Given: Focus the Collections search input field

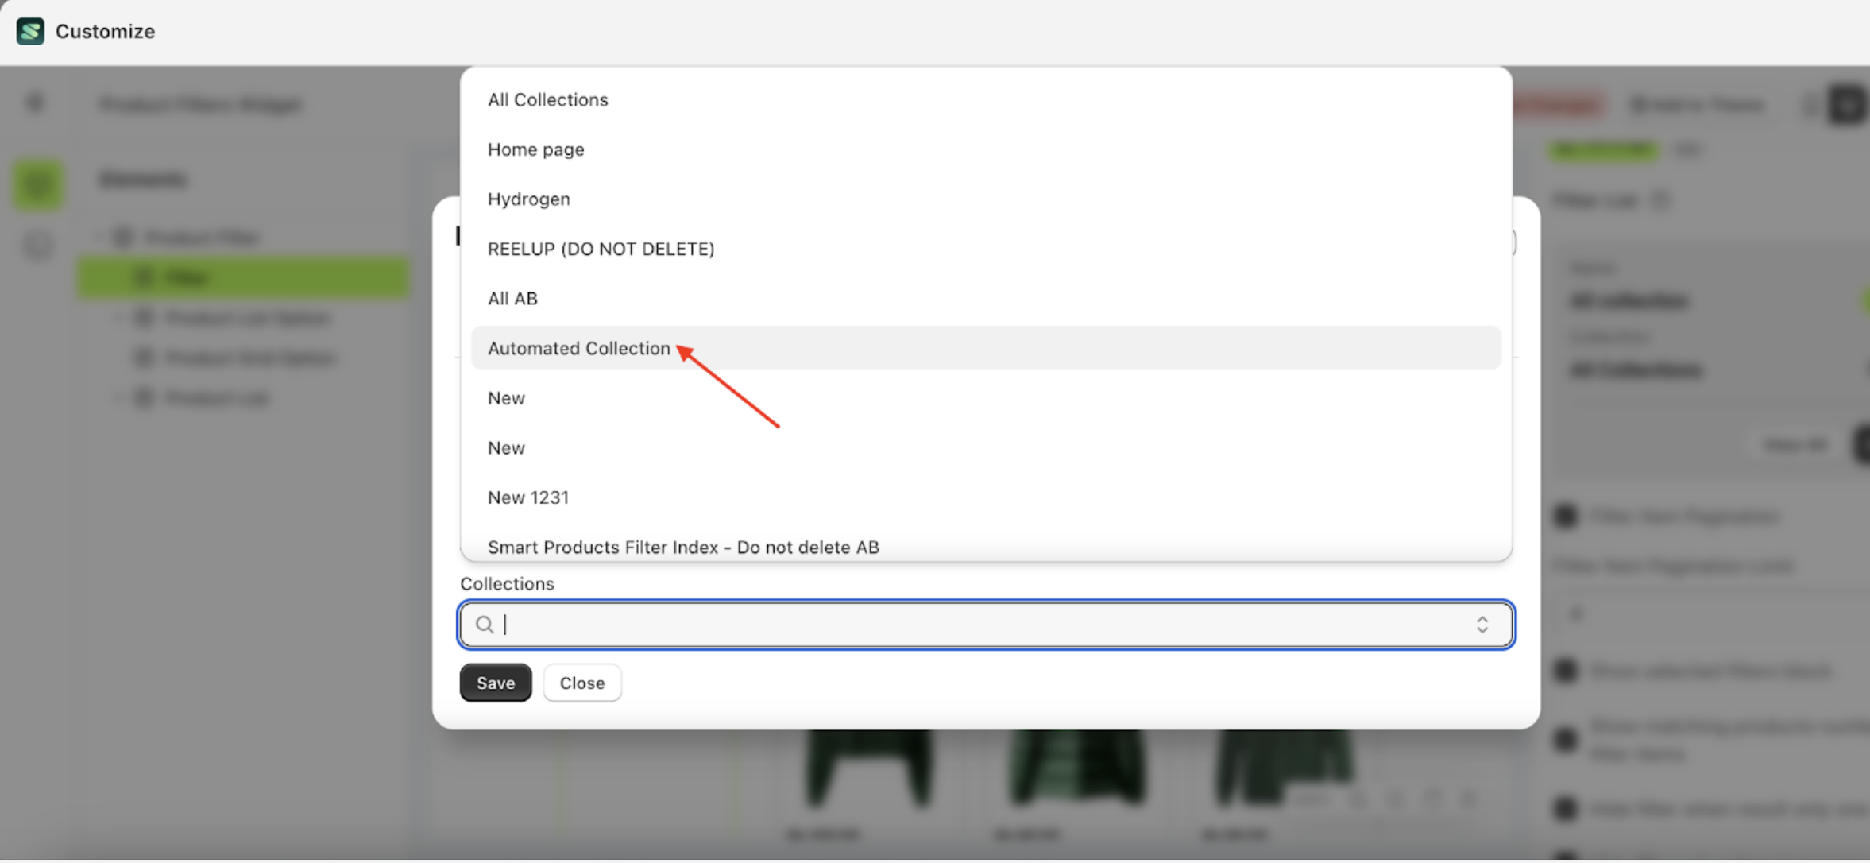Looking at the screenshot, I should [x=985, y=625].
